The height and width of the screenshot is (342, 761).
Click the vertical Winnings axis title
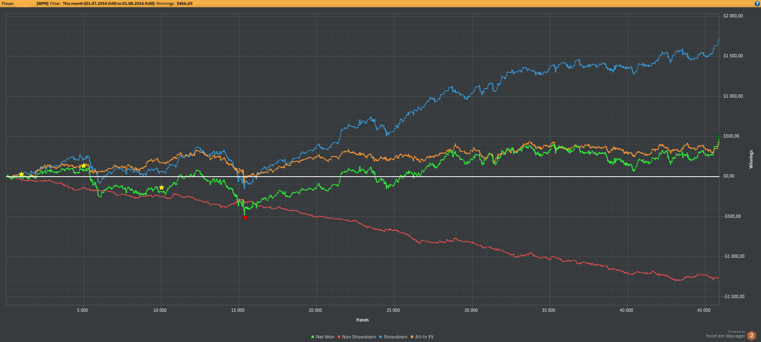(x=751, y=159)
